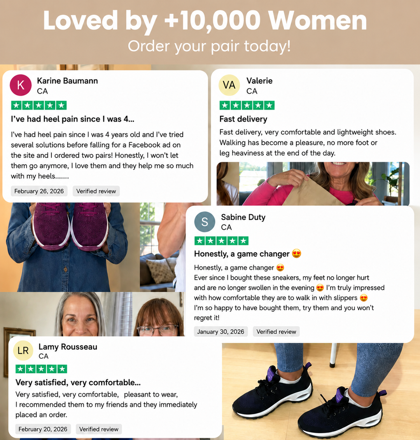Click Sabine Duty's gray S avatar
Image resolution: width=420 pixels, height=440 pixels.
tap(205, 222)
